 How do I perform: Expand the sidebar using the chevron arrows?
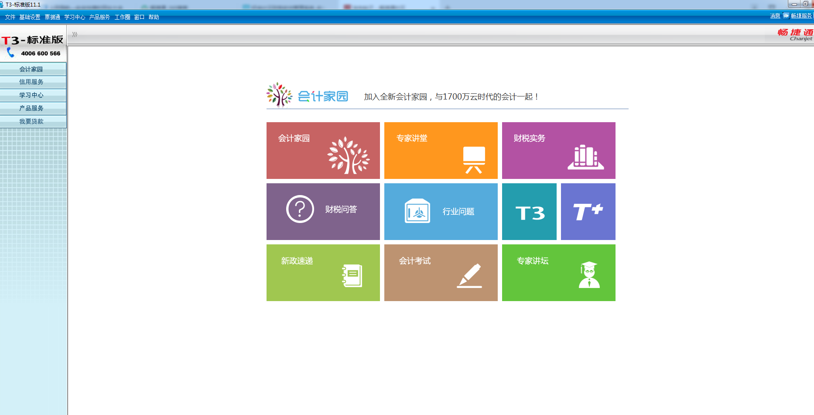pyautogui.click(x=75, y=34)
